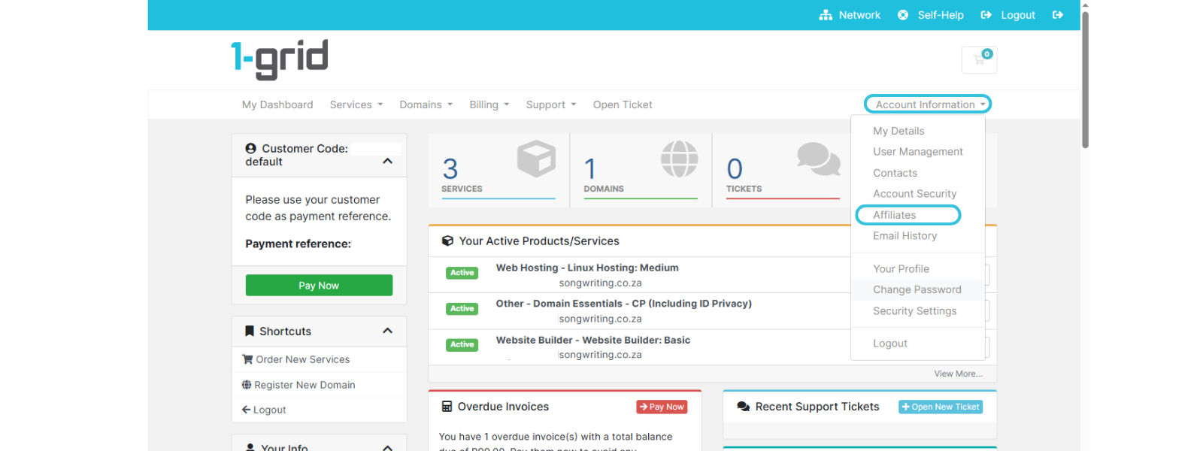Viewport: 1203px width, 451px height.
Task: Click the Network sitemap icon
Action: [826, 15]
